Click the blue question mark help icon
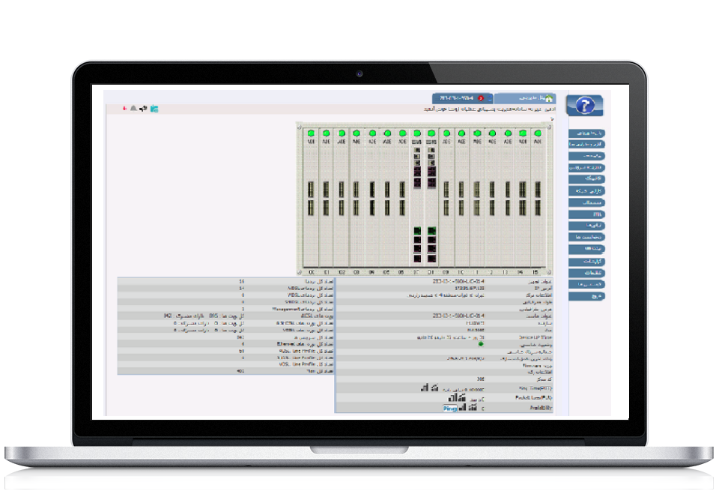 (x=584, y=105)
